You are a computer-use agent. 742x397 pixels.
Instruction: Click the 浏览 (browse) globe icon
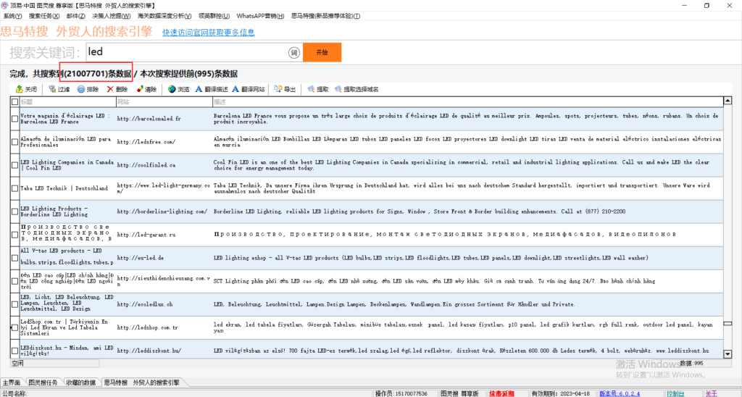[x=172, y=89]
